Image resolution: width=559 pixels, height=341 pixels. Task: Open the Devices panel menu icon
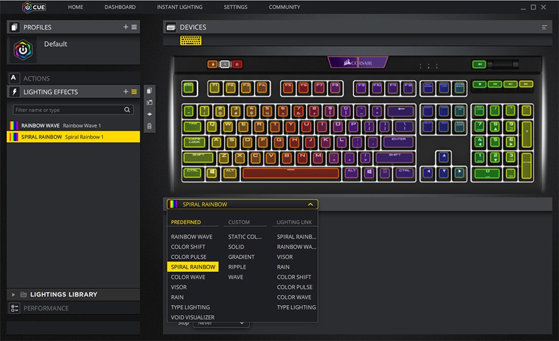pyautogui.click(x=544, y=27)
